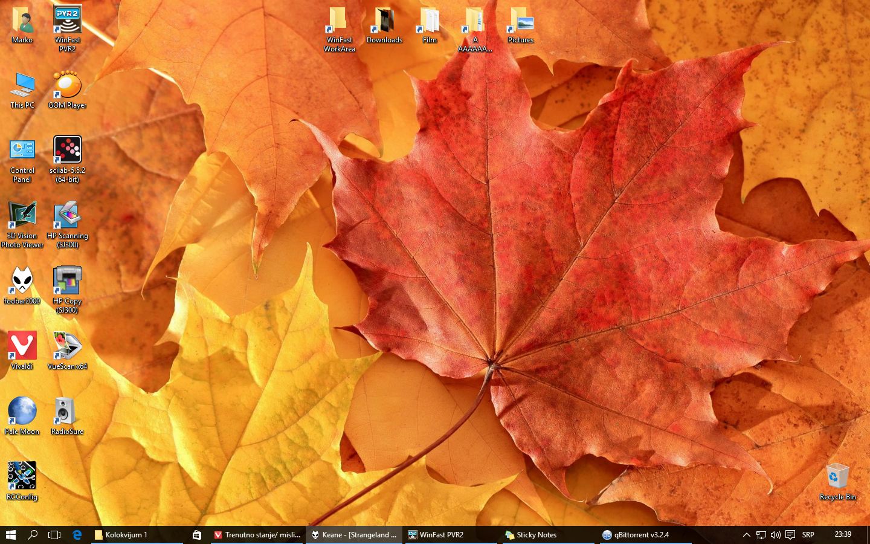Switch to foobar2000 Keane - [Strangeland window
The width and height of the screenshot is (870, 544).
pyautogui.click(x=354, y=535)
